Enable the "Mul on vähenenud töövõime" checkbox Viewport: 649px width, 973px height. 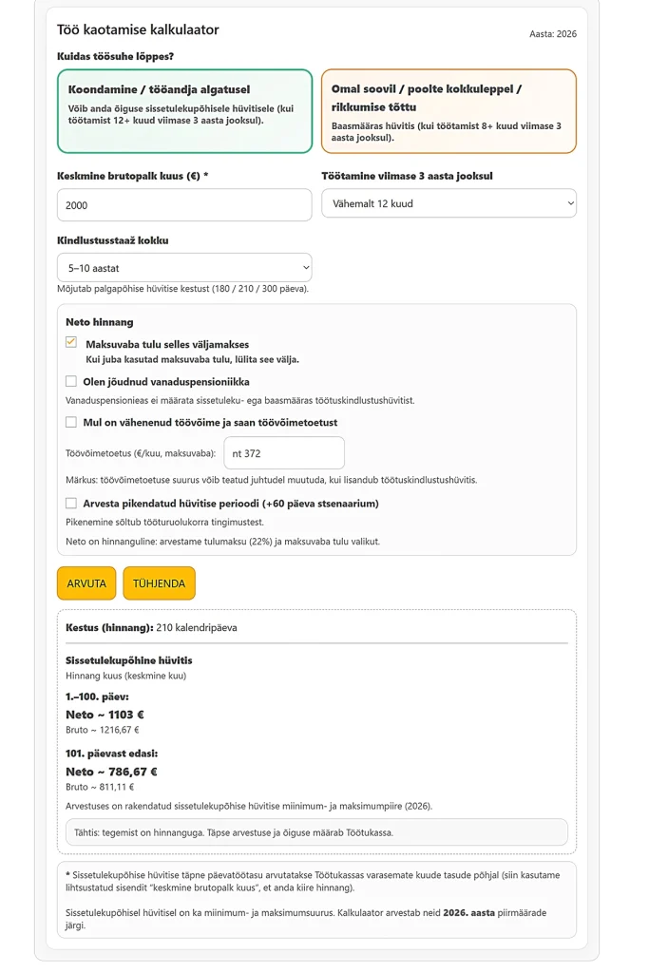click(71, 422)
